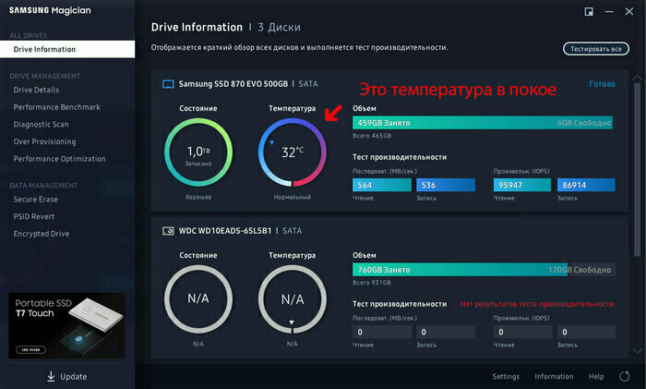The width and height of the screenshot is (646, 389).
Task: Click the scroll up arrow of drive list
Action: pyautogui.click(x=637, y=78)
